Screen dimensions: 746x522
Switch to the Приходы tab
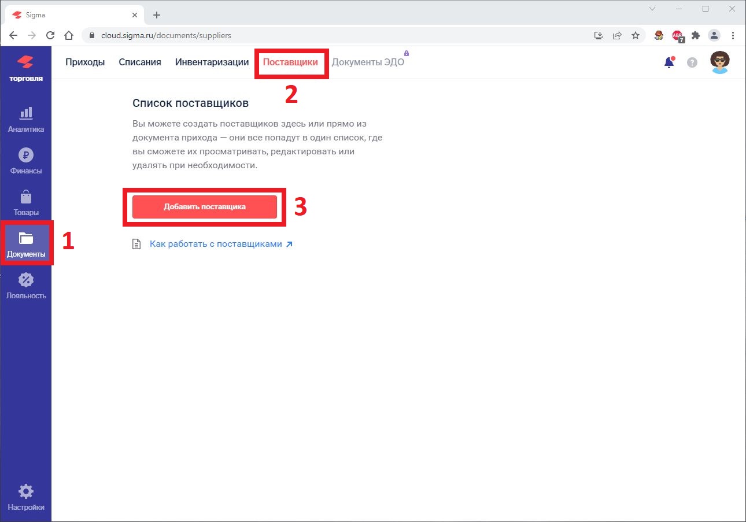coord(85,62)
